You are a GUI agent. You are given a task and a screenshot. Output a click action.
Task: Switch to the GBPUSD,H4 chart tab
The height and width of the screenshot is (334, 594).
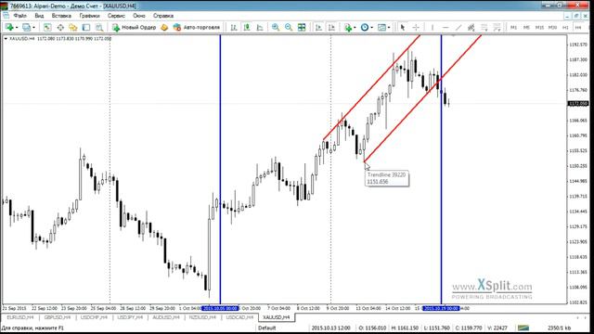[x=58, y=317]
